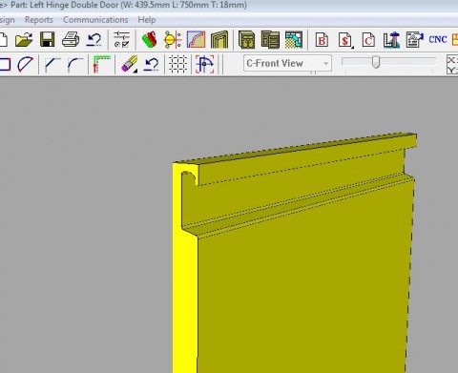Open the options sliders-and-checkbox icon
458x373 pixels.
click(x=121, y=40)
